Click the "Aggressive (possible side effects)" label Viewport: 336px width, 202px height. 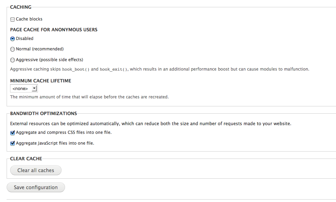tap(49, 60)
